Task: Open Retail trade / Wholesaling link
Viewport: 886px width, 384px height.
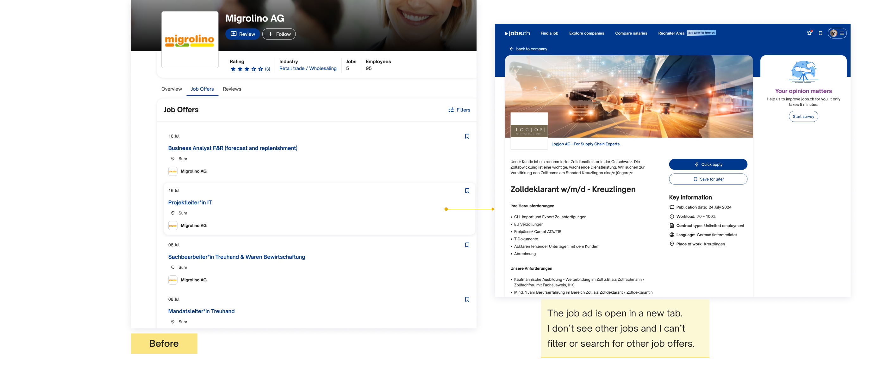Action: (308, 68)
